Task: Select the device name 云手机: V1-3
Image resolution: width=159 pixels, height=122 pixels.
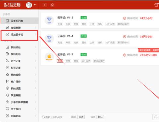Action: tap(65, 18)
